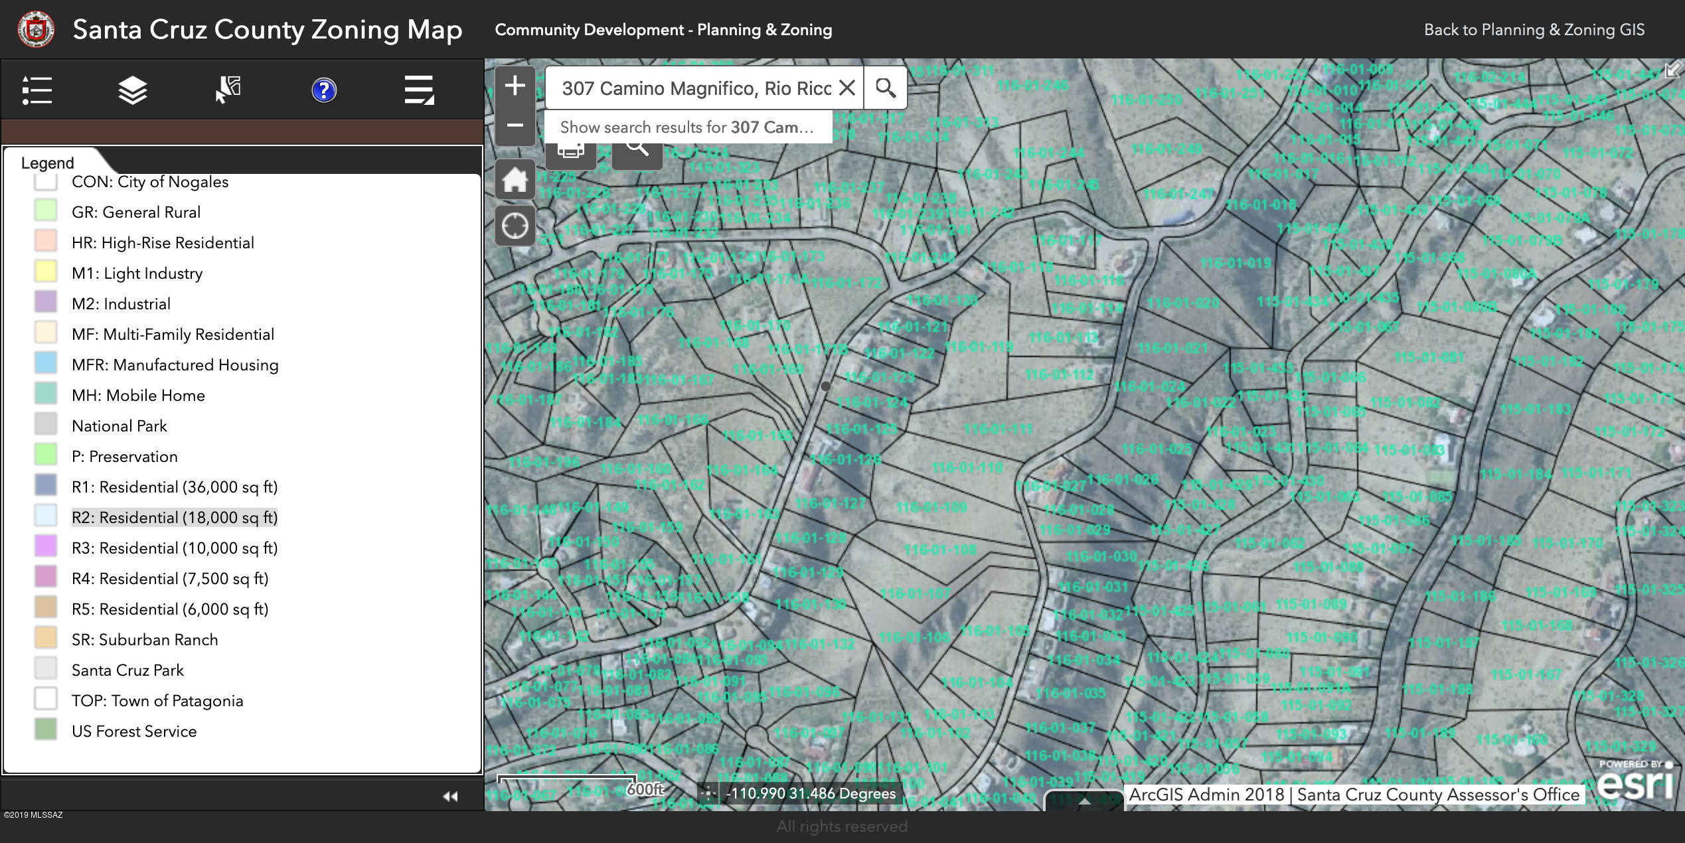Zoom in with the plus button
The image size is (1685, 843).
click(515, 86)
